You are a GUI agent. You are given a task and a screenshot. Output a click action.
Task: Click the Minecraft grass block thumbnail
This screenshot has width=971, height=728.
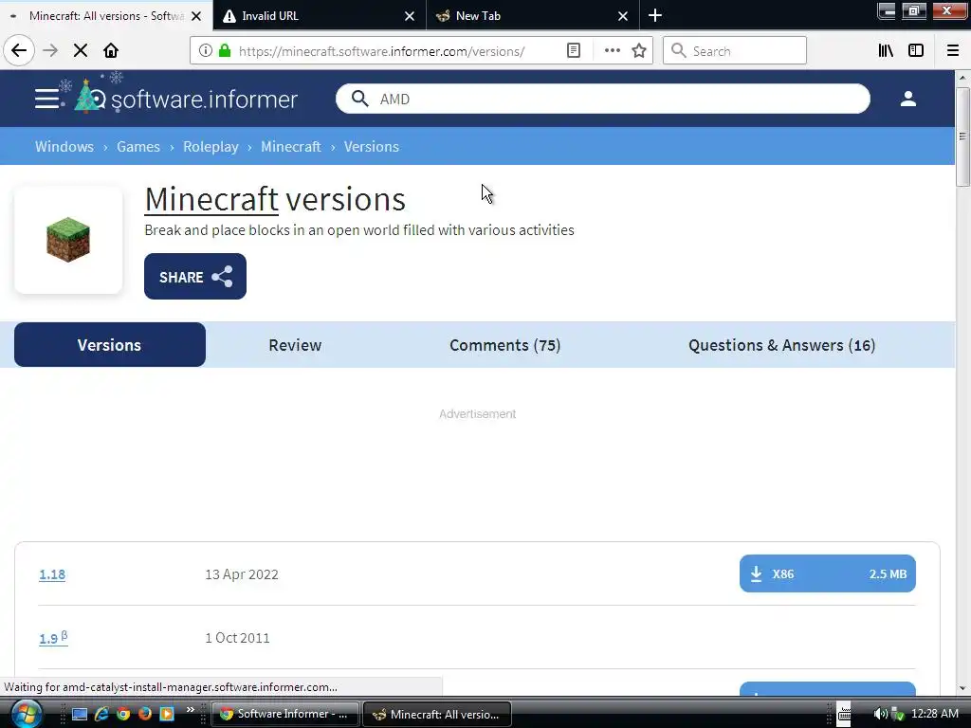tap(68, 240)
